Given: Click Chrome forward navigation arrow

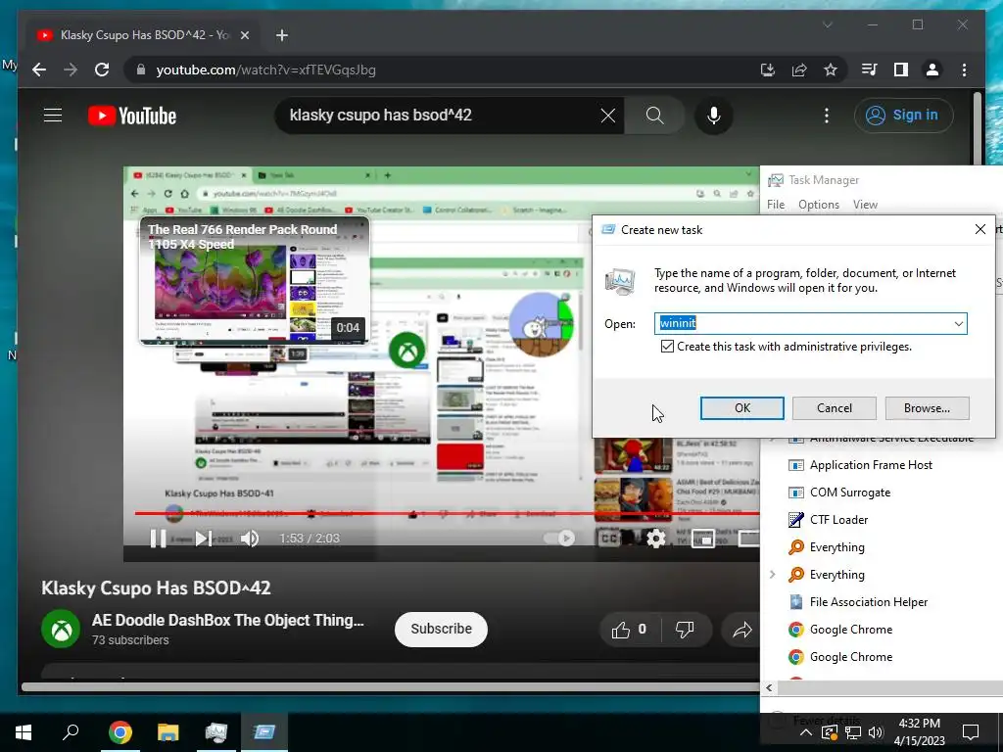Looking at the screenshot, I should click(71, 70).
